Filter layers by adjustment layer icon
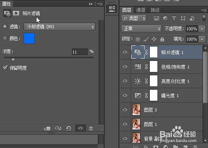The image size is (208, 148). [165, 18]
